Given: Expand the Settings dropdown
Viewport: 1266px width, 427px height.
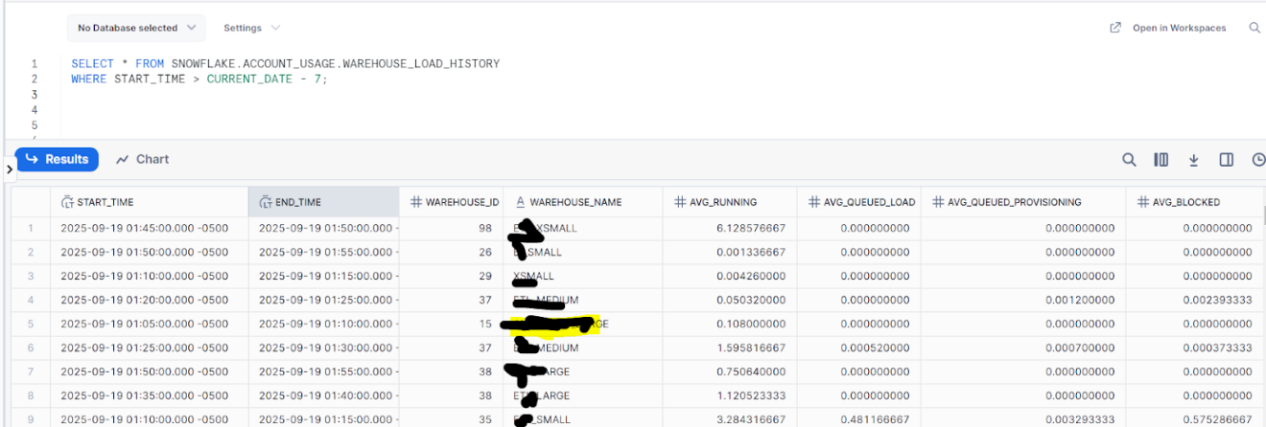Looking at the screenshot, I should (251, 28).
